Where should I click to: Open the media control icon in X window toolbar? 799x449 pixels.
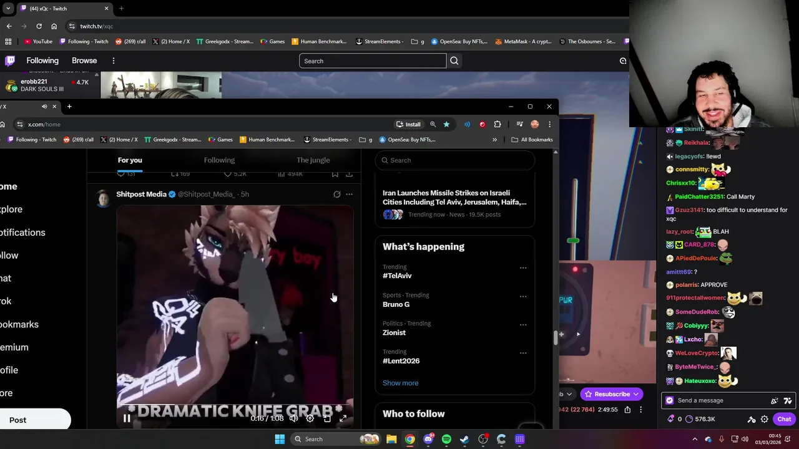[519, 124]
